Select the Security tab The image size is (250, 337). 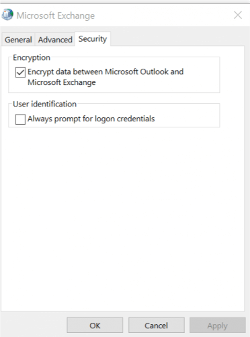93,39
